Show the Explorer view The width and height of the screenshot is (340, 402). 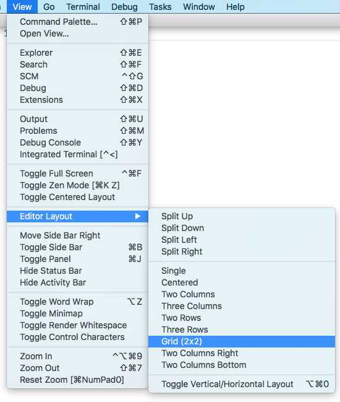tap(77, 53)
